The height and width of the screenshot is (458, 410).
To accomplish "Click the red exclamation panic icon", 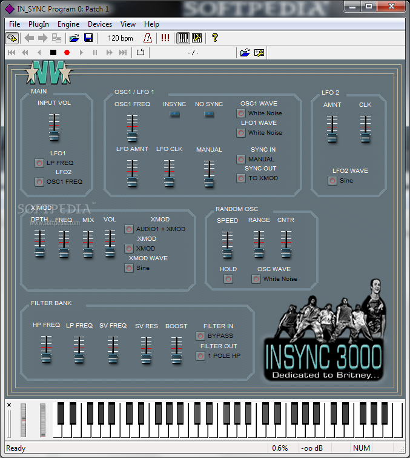I will (165, 38).
